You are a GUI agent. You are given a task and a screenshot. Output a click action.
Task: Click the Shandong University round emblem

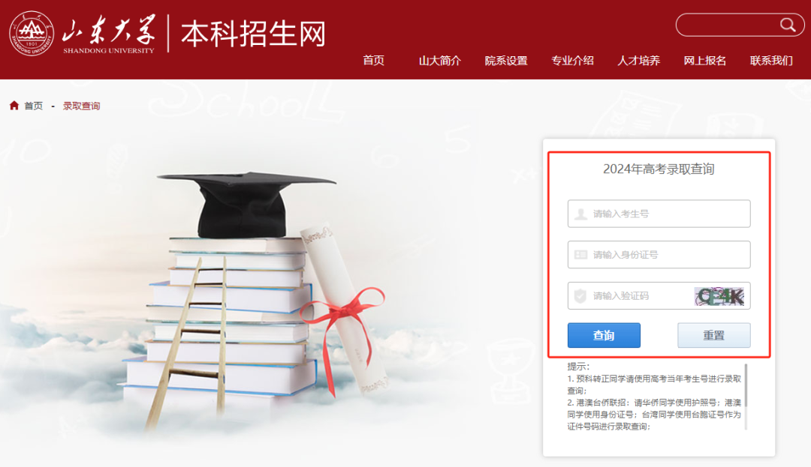click(32, 34)
